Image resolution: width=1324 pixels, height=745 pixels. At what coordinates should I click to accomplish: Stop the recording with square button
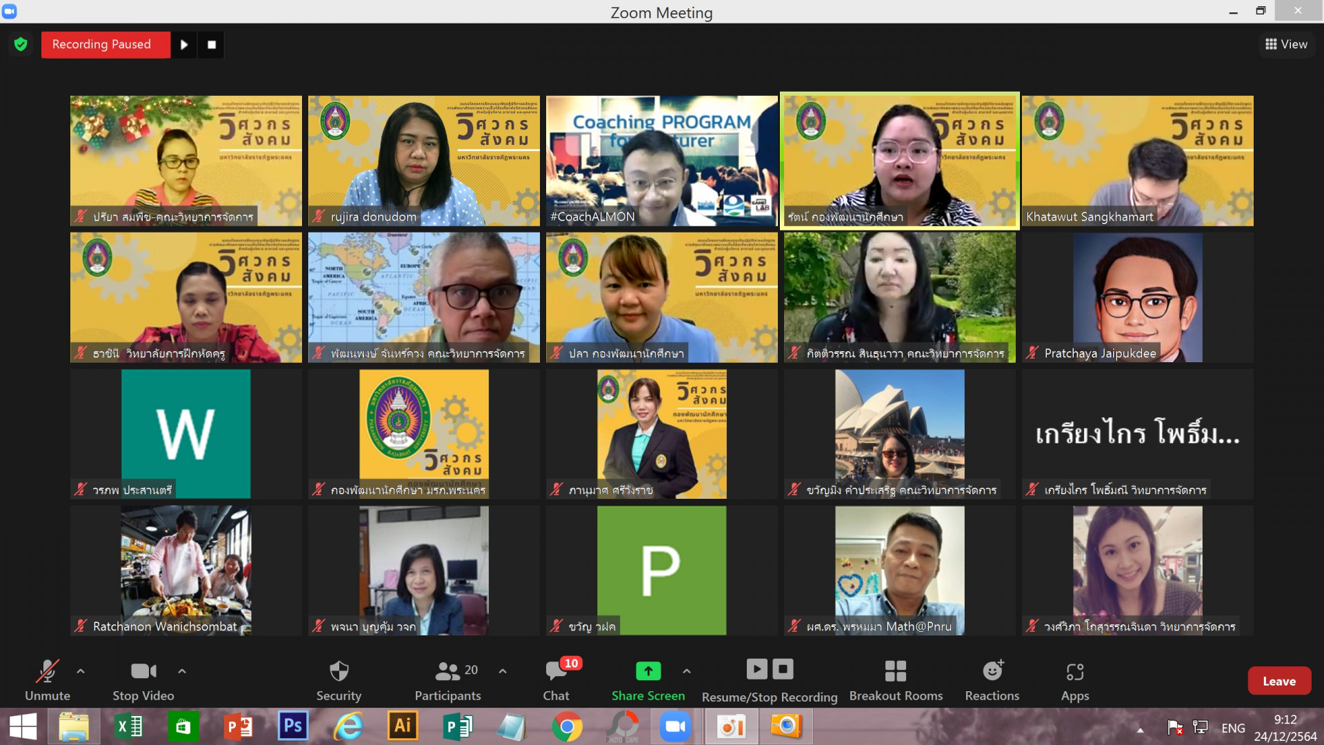pos(212,45)
